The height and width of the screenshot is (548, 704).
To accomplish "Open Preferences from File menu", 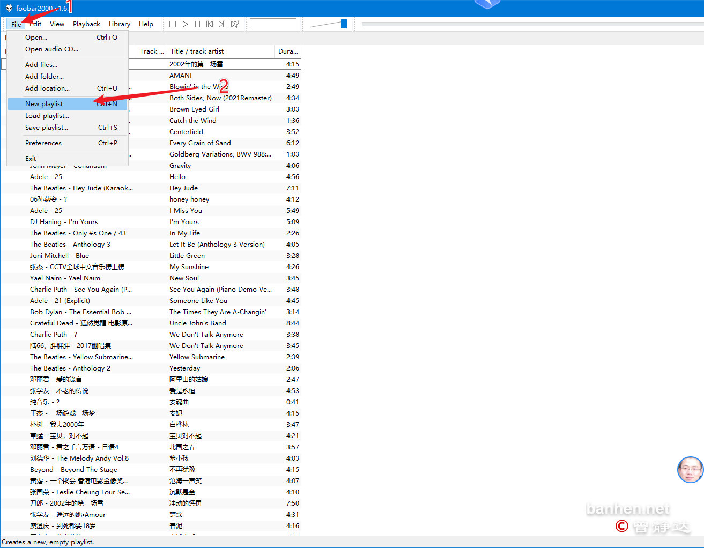I will coord(68,143).
